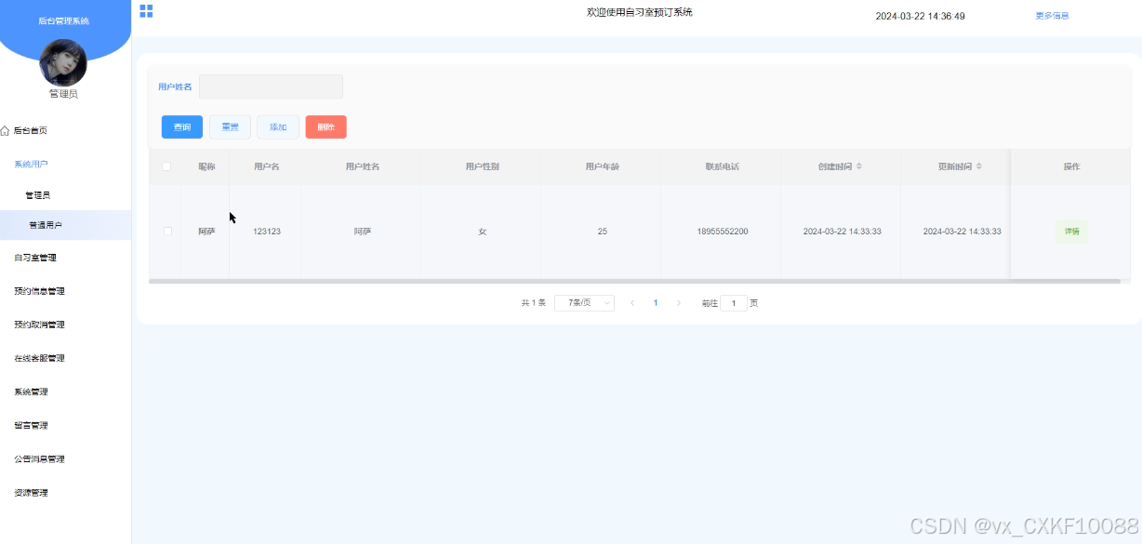Click the 2024-03-22 14:36:49 header clock

[920, 16]
